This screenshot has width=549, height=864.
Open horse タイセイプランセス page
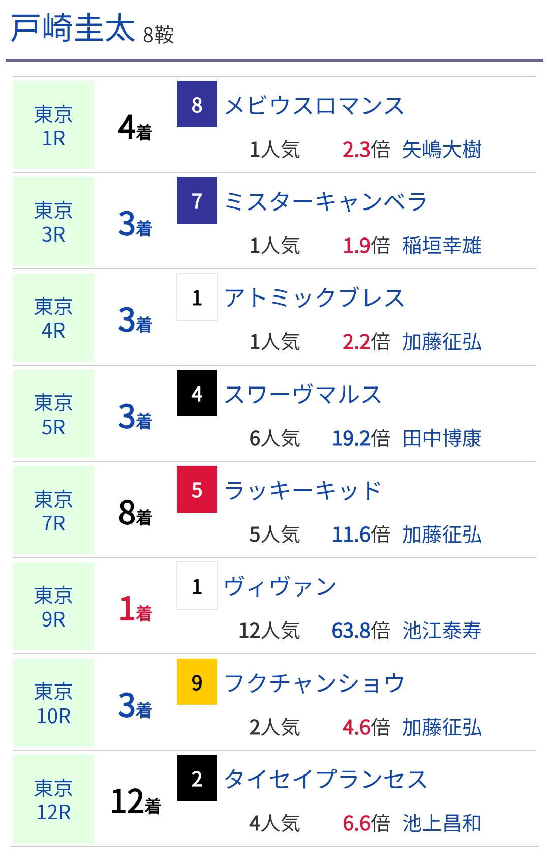[325, 779]
